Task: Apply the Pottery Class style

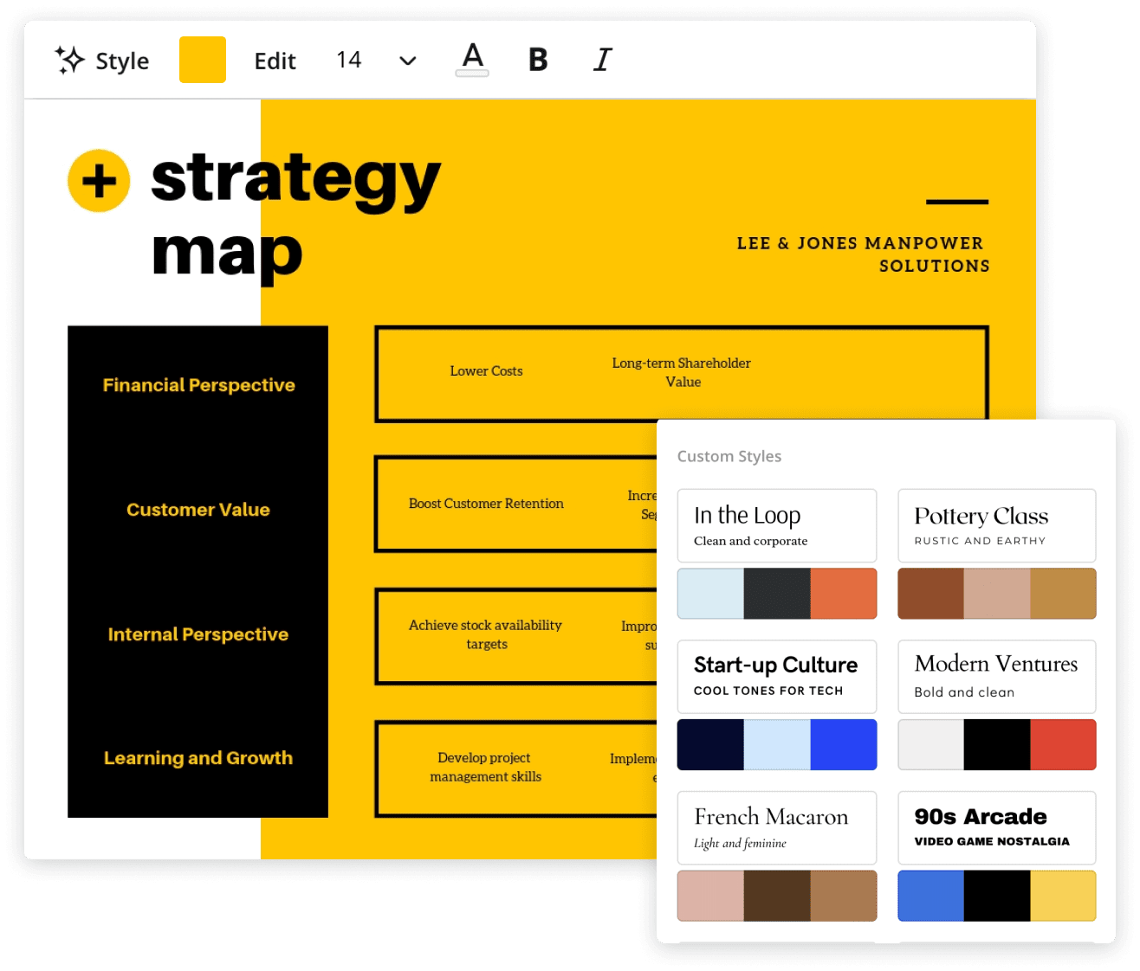Action: coord(996,524)
